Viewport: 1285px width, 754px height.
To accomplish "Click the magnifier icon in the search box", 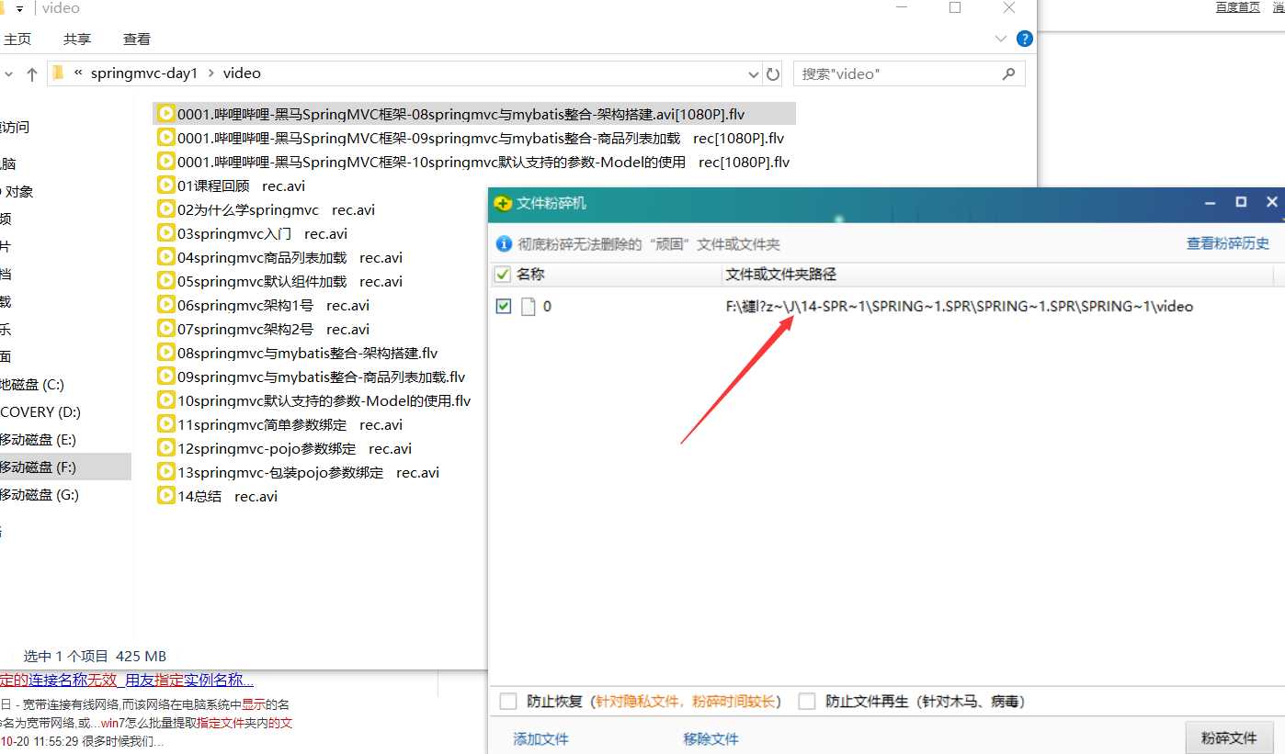I will coord(1008,73).
